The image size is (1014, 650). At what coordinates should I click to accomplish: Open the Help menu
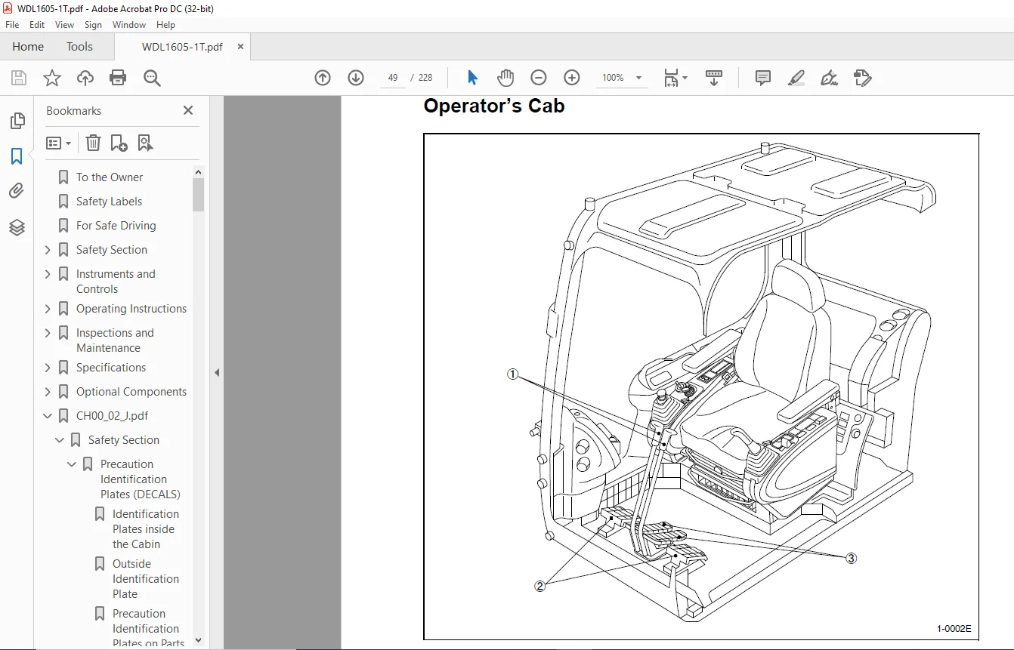165,25
